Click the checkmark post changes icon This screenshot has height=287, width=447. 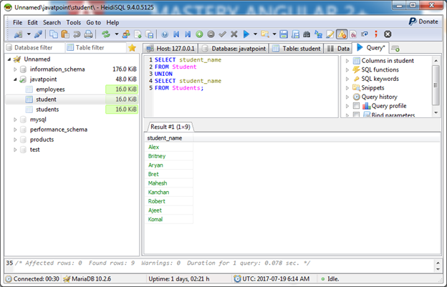(222, 34)
